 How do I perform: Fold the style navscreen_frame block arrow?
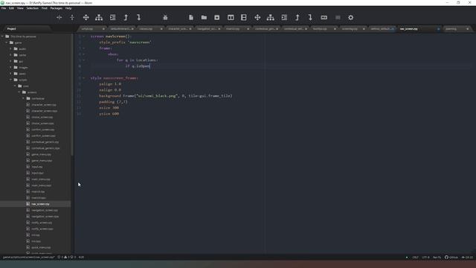84,78
